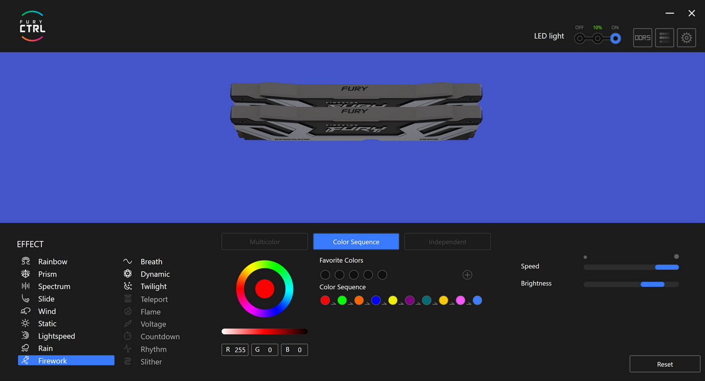Viewport: 705px width, 381px height.
Task: Click the hue color wheel ring
Action: [265, 265]
